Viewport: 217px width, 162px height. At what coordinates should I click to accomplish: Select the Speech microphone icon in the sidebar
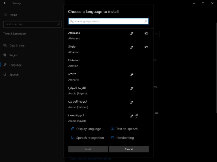pos(5,74)
